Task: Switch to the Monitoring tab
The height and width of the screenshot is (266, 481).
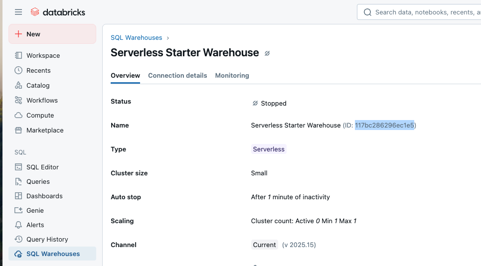Action: click(x=232, y=76)
